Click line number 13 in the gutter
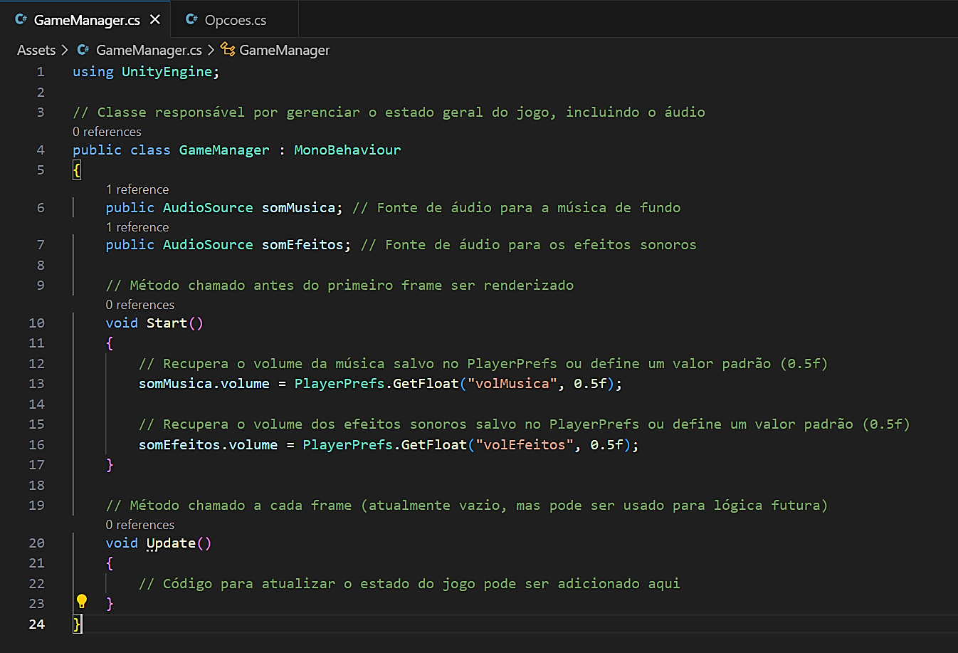The image size is (958, 653). 36,384
